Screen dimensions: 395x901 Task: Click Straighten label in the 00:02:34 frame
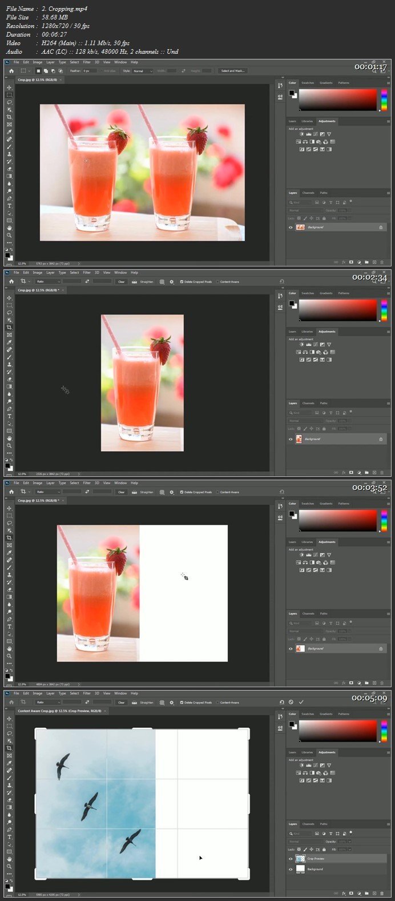click(x=147, y=282)
